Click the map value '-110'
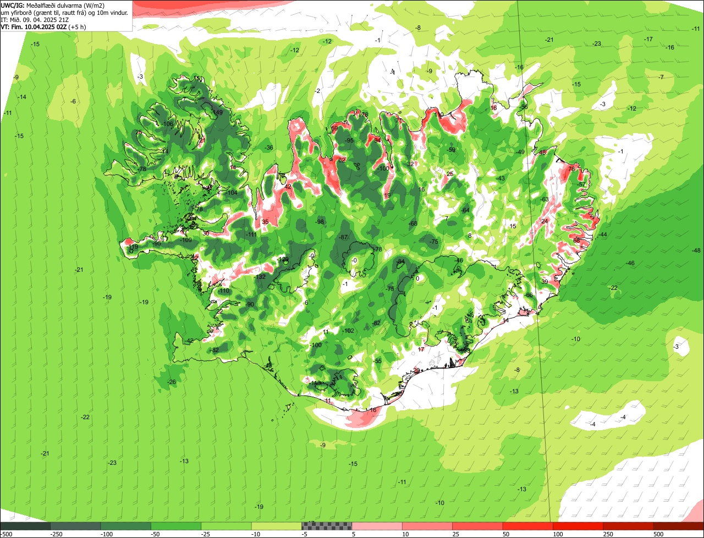Screen dimensions: 704x538 [223, 291]
